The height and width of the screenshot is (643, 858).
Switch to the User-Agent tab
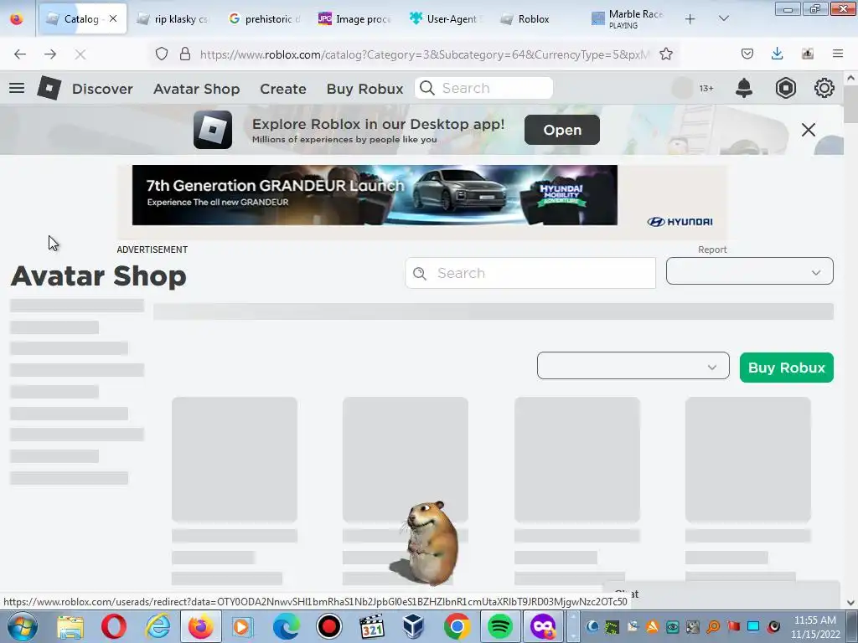click(446, 19)
